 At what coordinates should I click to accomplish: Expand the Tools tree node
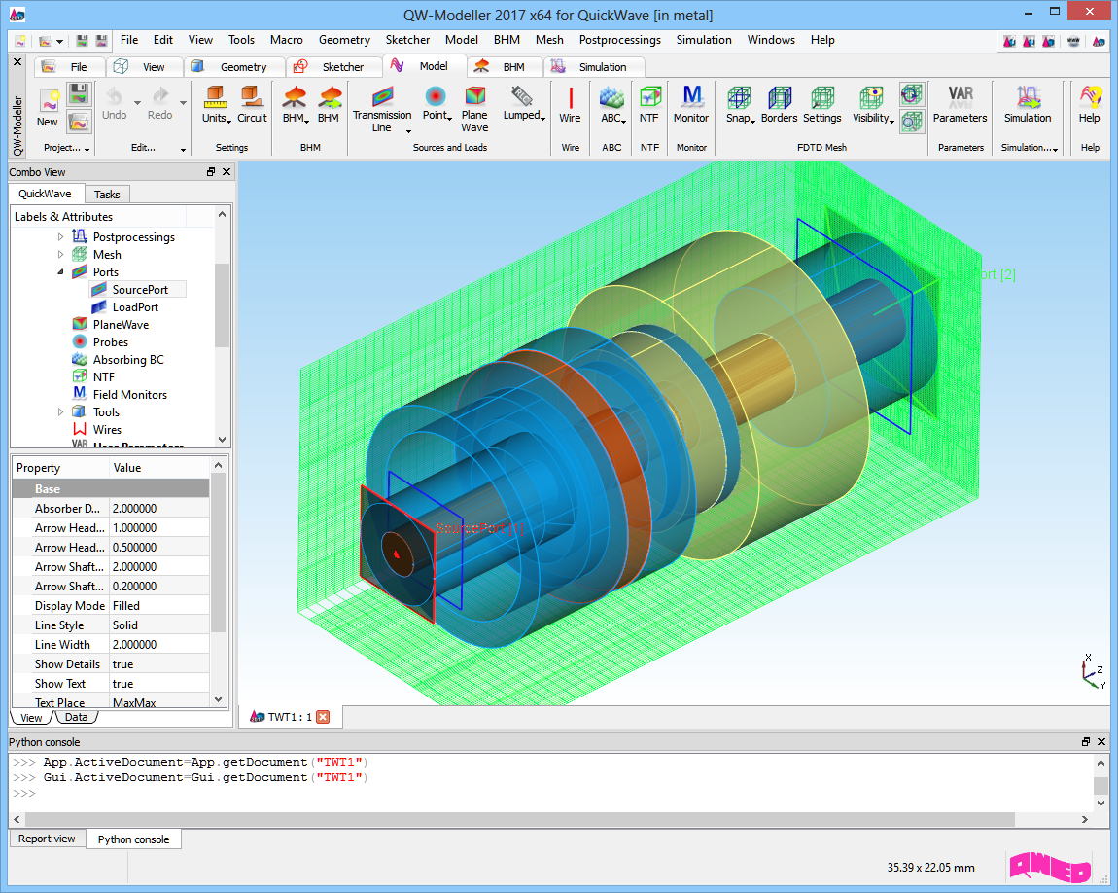(x=60, y=412)
